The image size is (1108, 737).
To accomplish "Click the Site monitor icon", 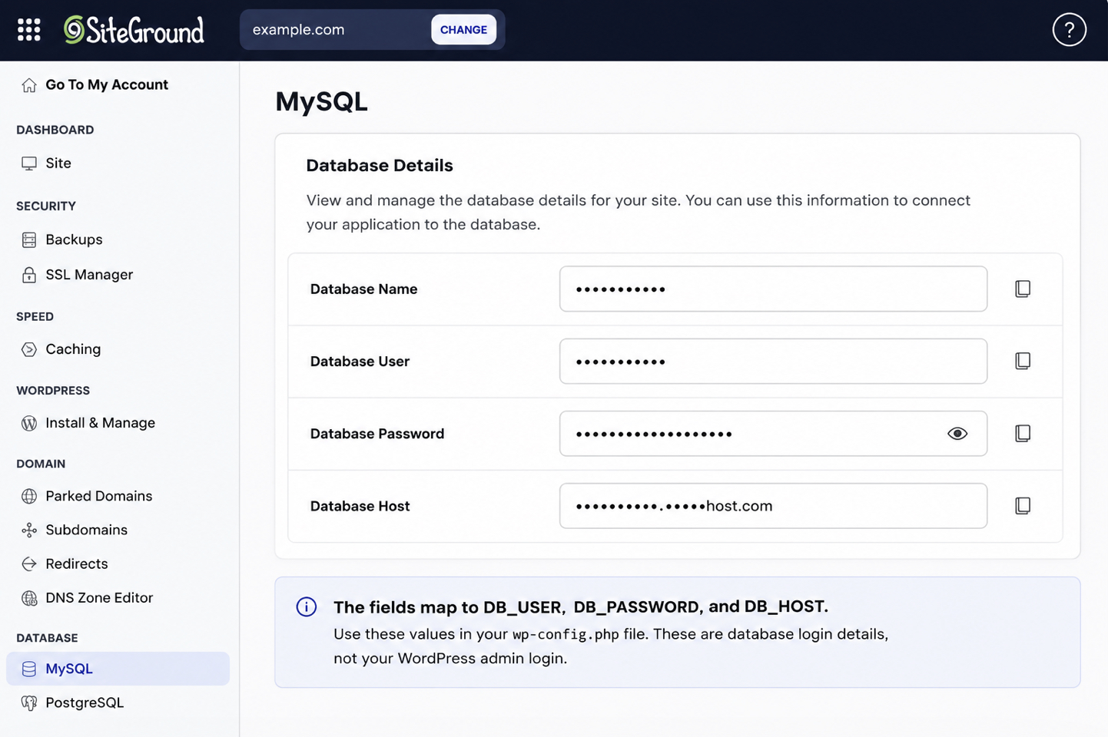I will click(x=29, y=164).
